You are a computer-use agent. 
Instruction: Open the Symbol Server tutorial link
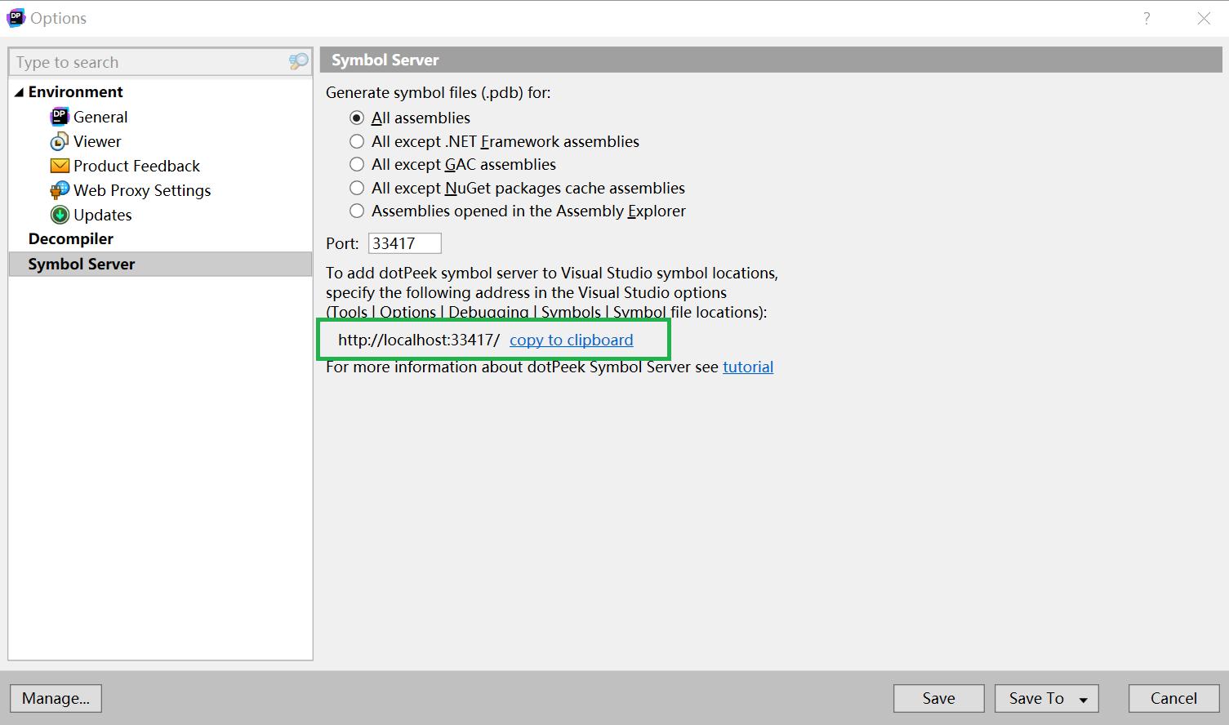[748, 367]
